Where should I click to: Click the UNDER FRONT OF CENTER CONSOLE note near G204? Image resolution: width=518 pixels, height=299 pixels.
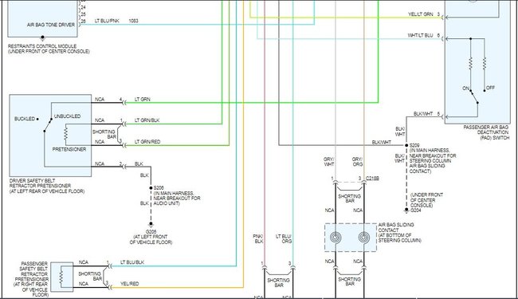pyautogui.click(x=426, y=200)
